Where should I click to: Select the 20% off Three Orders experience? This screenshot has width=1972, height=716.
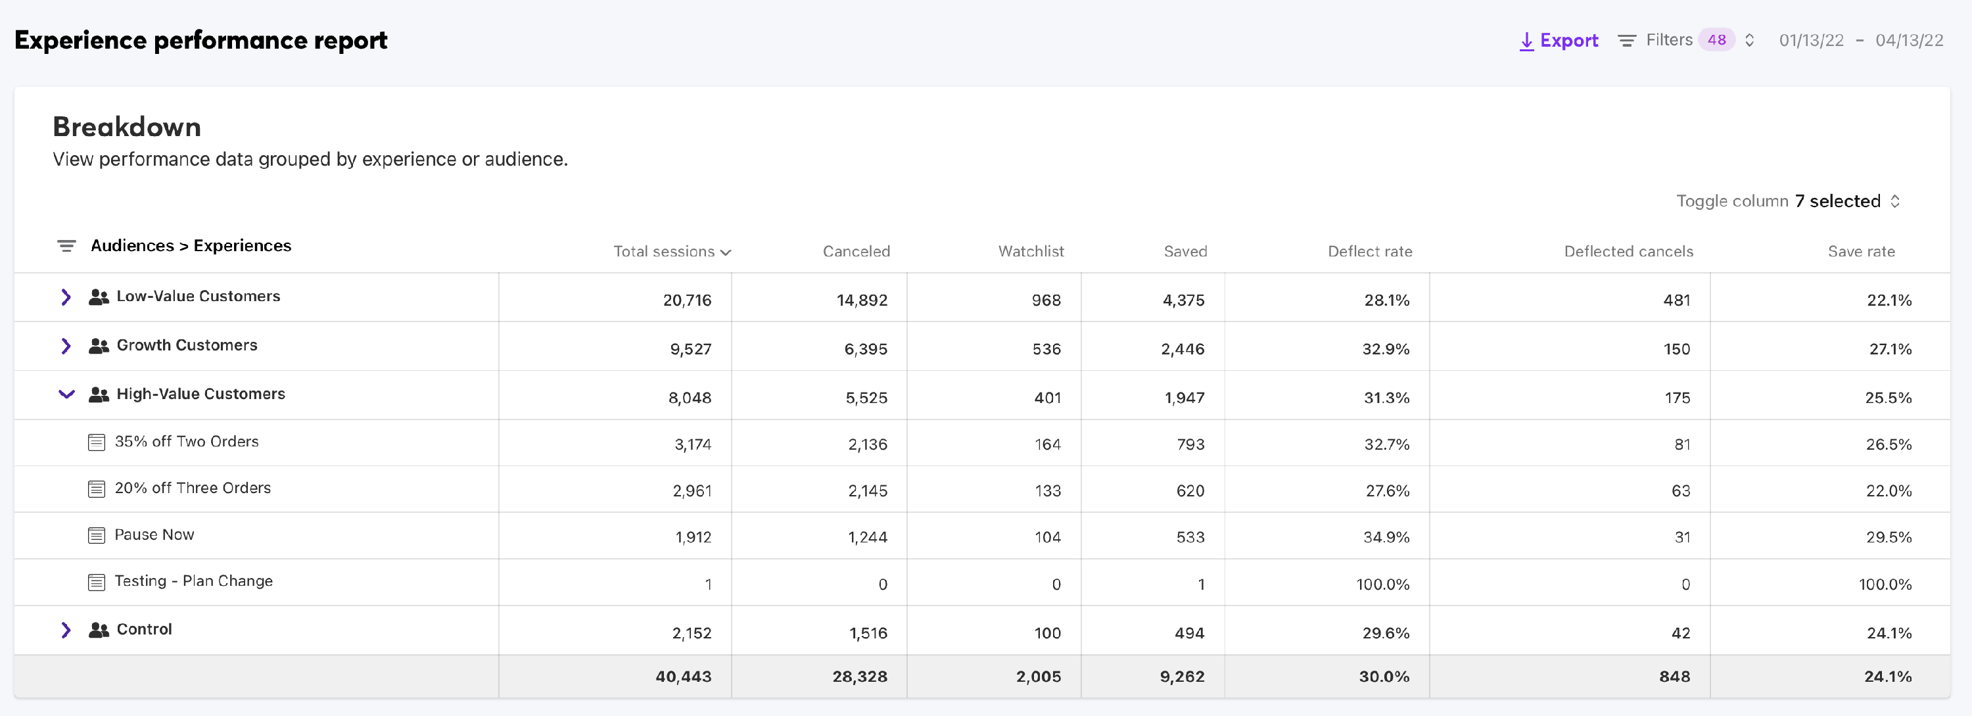point(192,489)
